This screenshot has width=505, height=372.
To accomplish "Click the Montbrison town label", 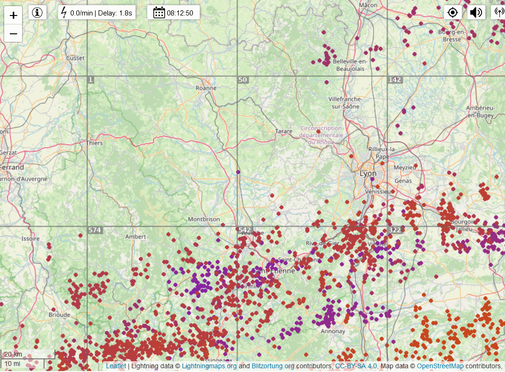I will [204, 219].
